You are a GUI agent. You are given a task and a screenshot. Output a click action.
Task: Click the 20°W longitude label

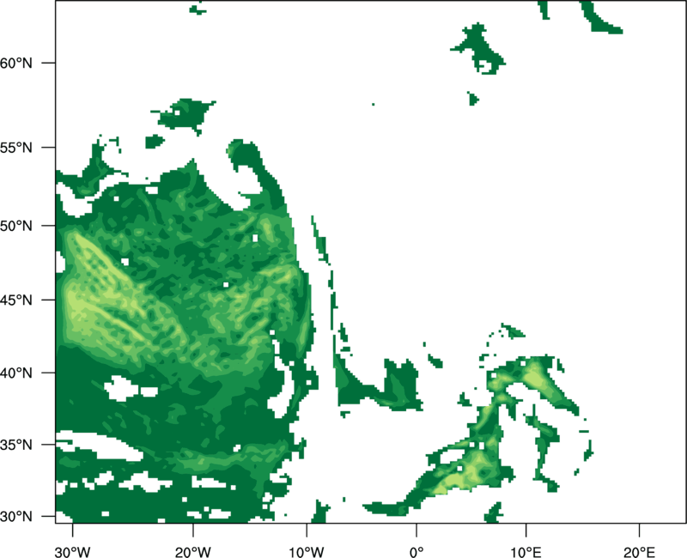click(192, 552)
